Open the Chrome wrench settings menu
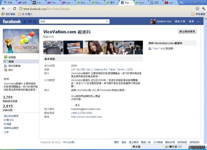Viewport: 207px width, 150px height. tap(203, 9)
